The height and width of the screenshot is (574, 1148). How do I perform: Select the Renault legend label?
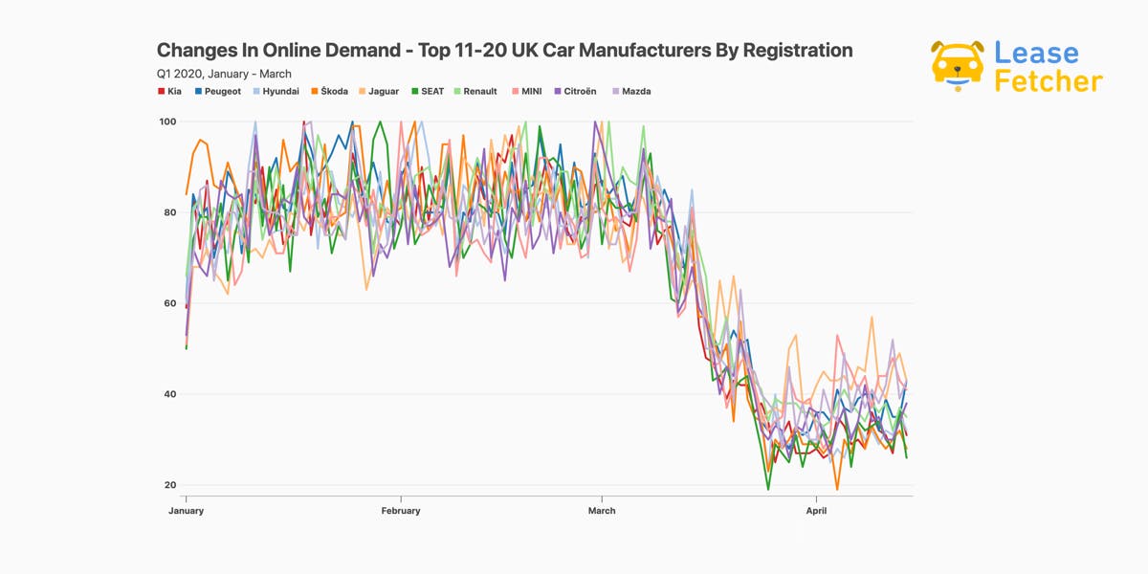pos(481,91)
